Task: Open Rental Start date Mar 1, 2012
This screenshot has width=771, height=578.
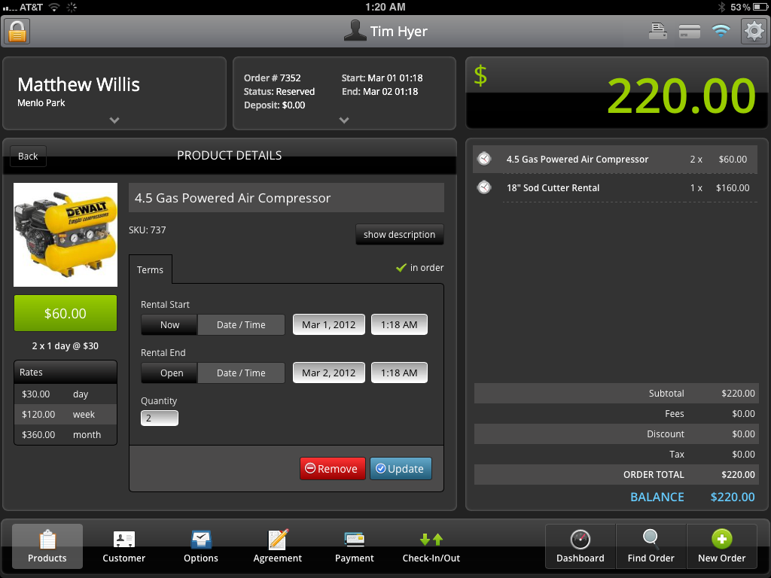Action: 329,324
